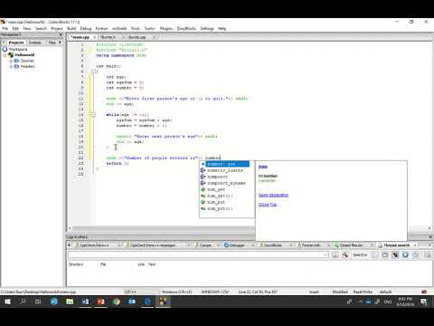Click the first num_put suggestion icon
Viewport: 434px width, 326px height.
point(203,202)
